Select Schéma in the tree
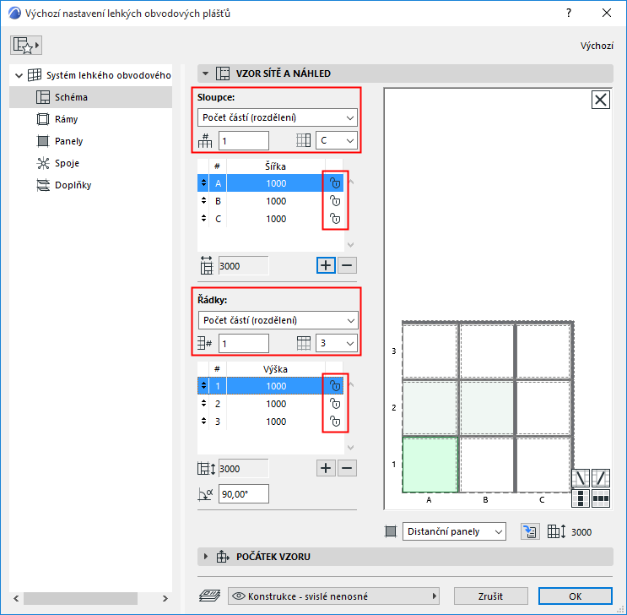The image size is (627, 615). (x=91, y=97)
